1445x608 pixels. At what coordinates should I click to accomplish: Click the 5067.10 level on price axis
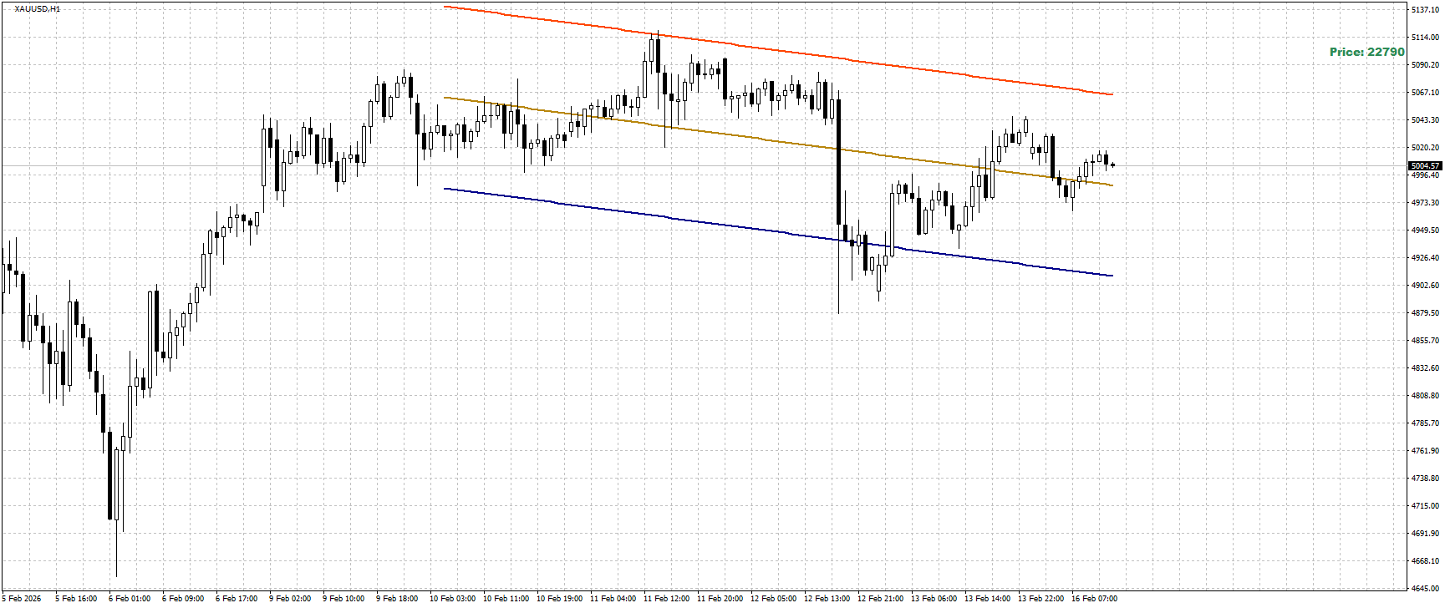coord(1425,93)
